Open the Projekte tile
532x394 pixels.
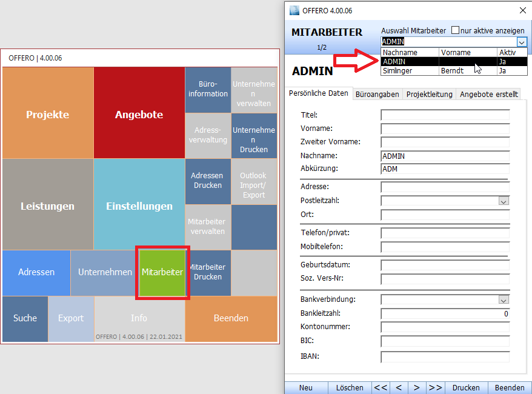coord(48,114)
